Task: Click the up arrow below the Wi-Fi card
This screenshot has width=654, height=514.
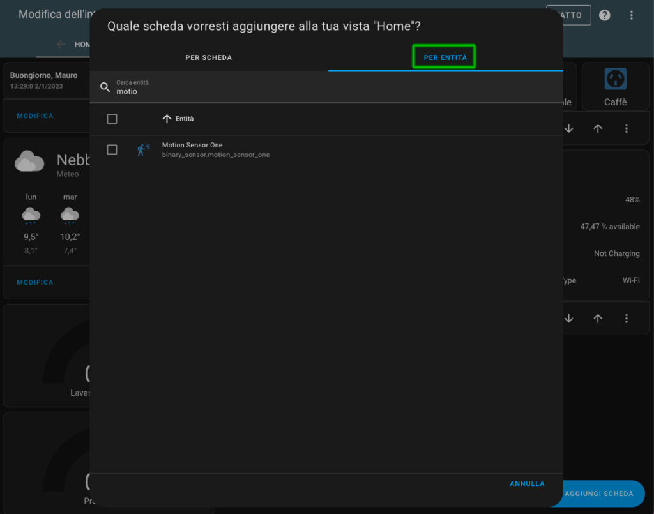Action: coord(598,318)
